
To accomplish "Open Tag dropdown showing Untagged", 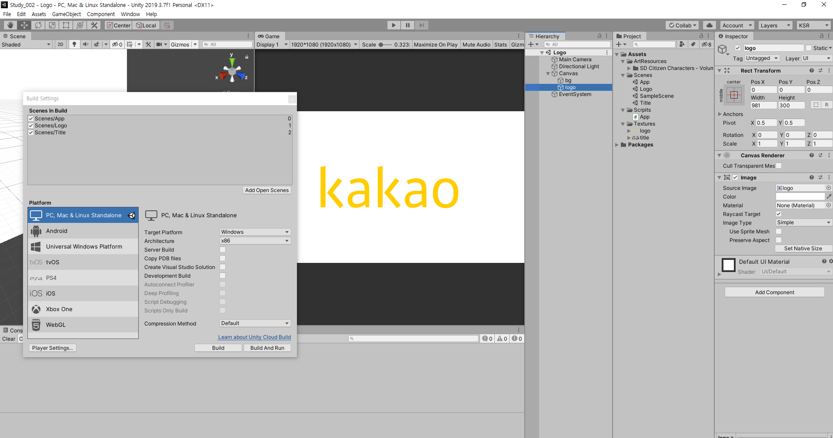I will click(762, 58).
